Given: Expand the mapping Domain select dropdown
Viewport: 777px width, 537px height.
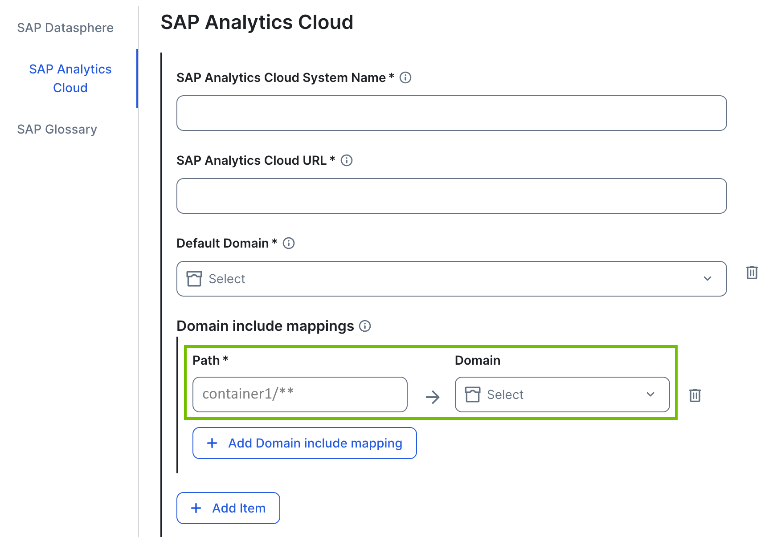Looking at the screenshot, I should coord(561,395).
